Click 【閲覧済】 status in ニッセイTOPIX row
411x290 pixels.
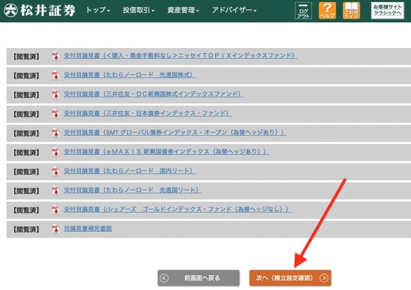click(26, 56)
